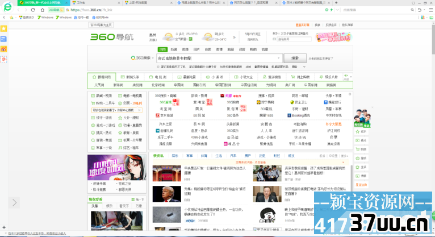Go to the browser home page icon
435x237 pixels.
coord(42,10)
